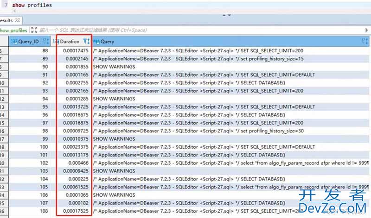
Task: Select query cell in row with ID 102
Action: [230, 163]
